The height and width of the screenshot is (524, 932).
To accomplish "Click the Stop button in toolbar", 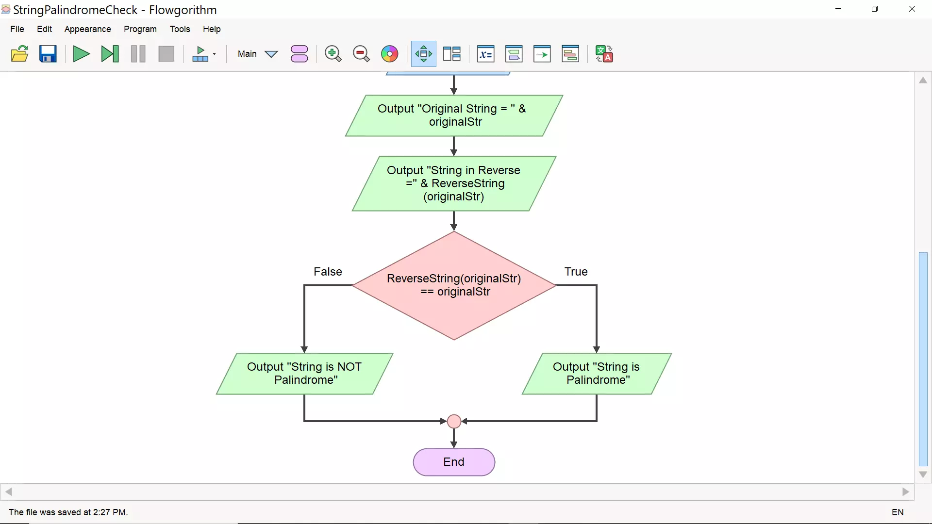I will point(166,54).
